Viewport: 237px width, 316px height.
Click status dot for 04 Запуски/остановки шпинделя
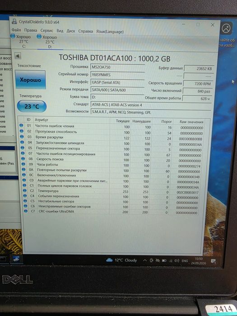pyautogui.click(x=22, y=142)
